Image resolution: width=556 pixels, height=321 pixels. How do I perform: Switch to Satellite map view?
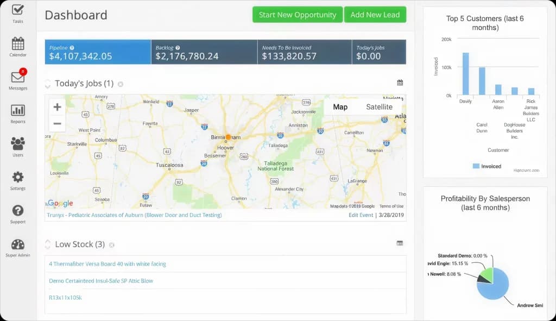379,106
